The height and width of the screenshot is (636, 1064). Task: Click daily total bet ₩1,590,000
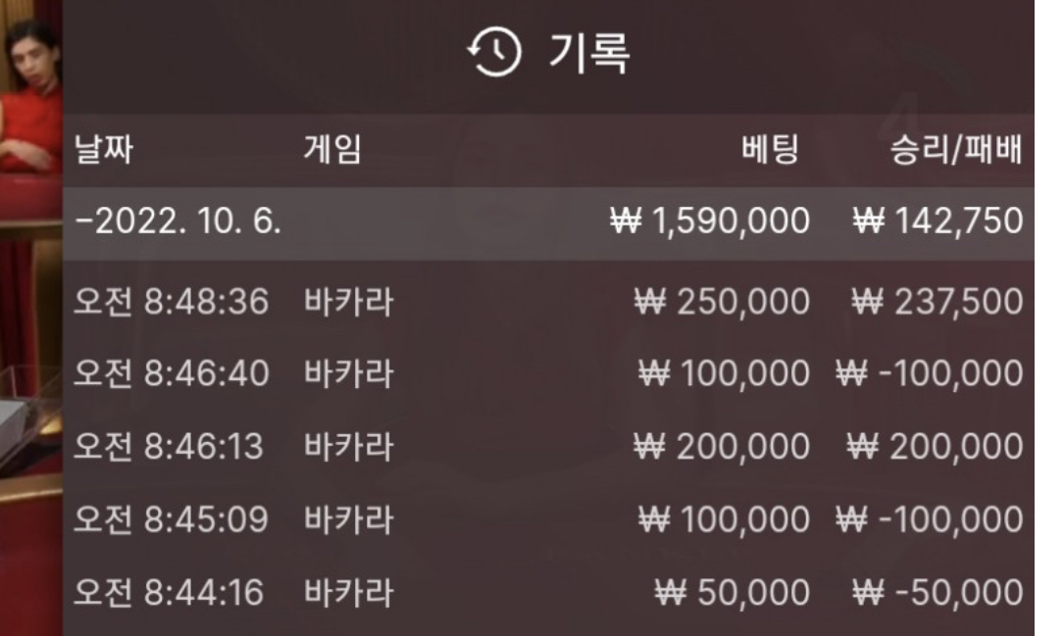[x=709, y=223]
